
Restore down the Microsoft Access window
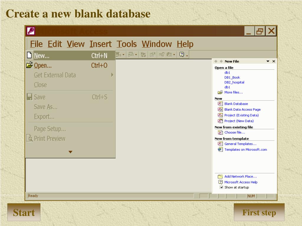[x=260, y=31]
